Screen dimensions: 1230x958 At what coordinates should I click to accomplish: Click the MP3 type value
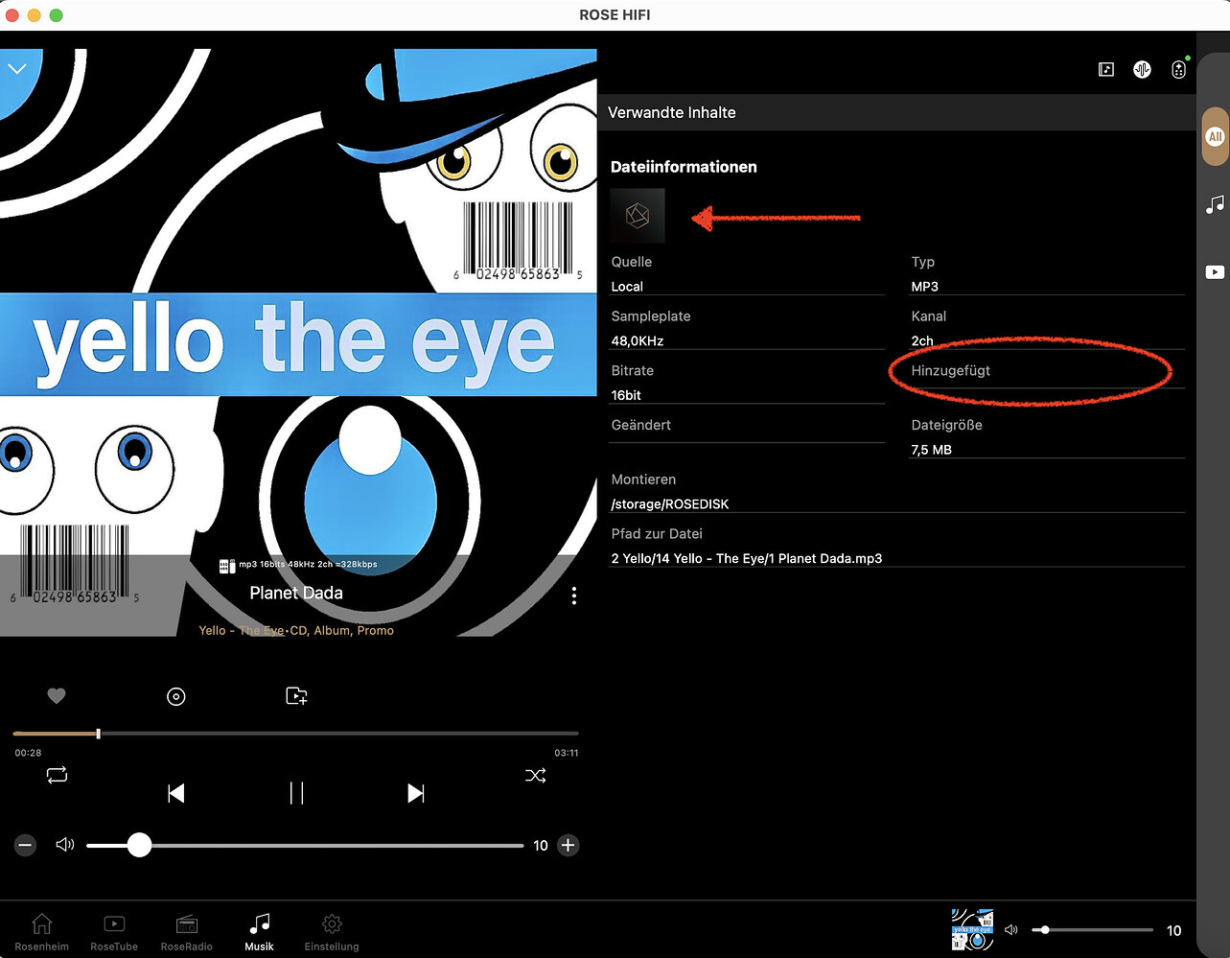925,287
